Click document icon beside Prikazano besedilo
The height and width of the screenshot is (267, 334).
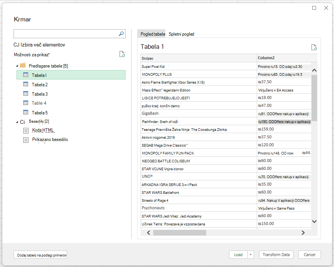pos(26,140)
